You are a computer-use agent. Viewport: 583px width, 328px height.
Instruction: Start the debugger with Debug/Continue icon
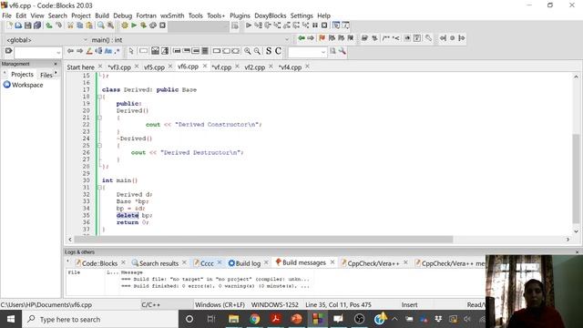249,26
